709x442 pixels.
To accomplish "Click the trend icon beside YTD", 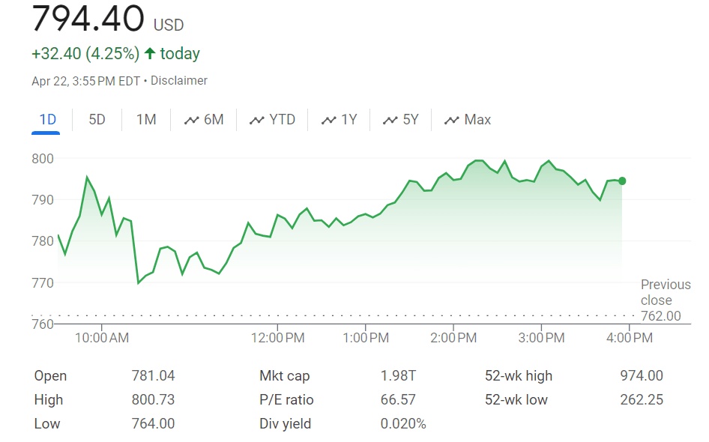I will 257,120.
